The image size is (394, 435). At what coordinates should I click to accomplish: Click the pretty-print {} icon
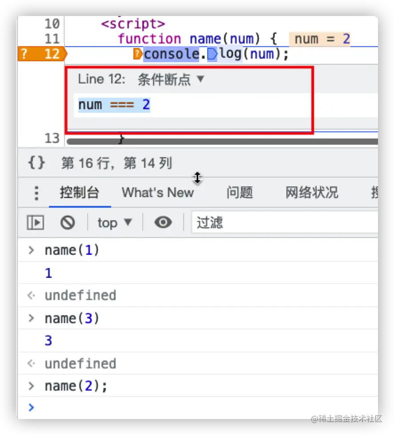point(36,163)
